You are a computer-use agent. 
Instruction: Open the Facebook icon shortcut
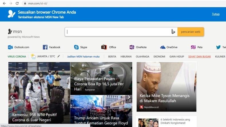(x=45, y=47)
